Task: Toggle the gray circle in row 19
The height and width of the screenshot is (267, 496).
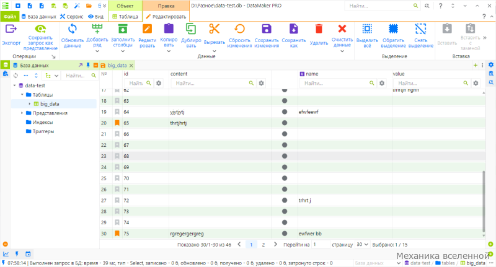Action: click(285, 112)
